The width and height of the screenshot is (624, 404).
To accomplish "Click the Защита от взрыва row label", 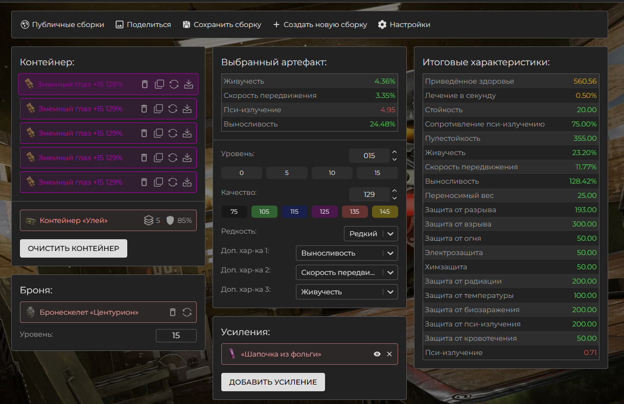I will pyautogui.click(x=458, y=224).
